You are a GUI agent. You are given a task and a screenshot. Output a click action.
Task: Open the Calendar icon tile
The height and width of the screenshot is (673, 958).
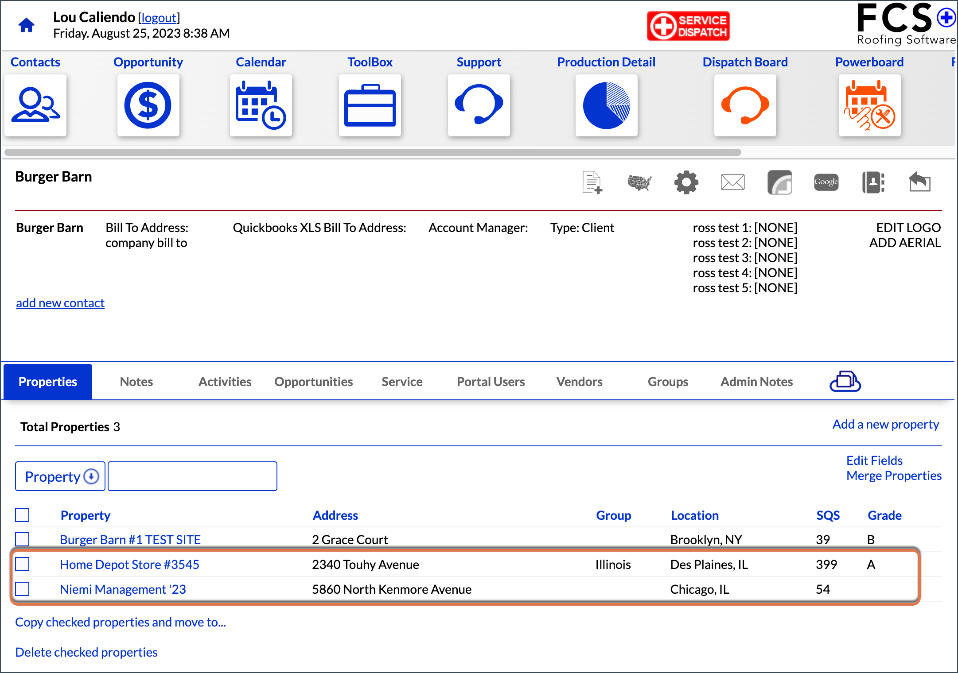[261, 105]
